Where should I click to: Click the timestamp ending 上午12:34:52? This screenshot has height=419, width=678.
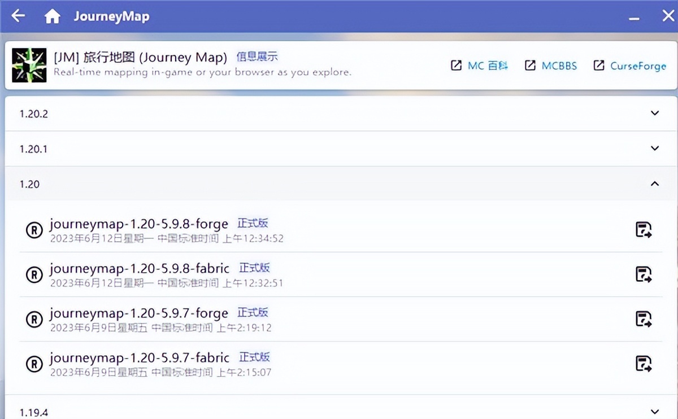coord(167,238)
